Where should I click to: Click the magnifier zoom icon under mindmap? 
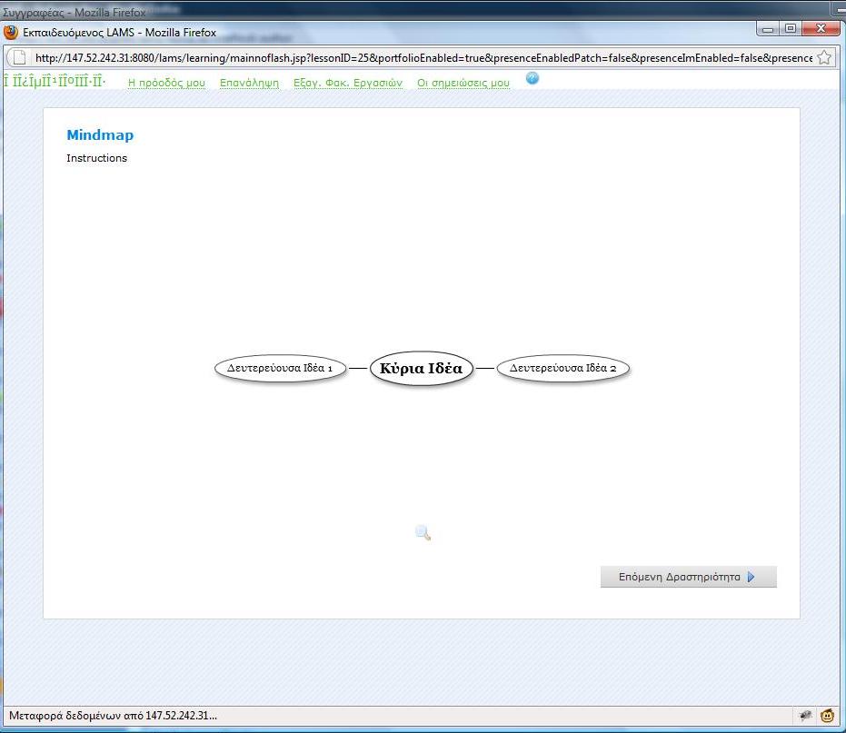click(423, 533)
